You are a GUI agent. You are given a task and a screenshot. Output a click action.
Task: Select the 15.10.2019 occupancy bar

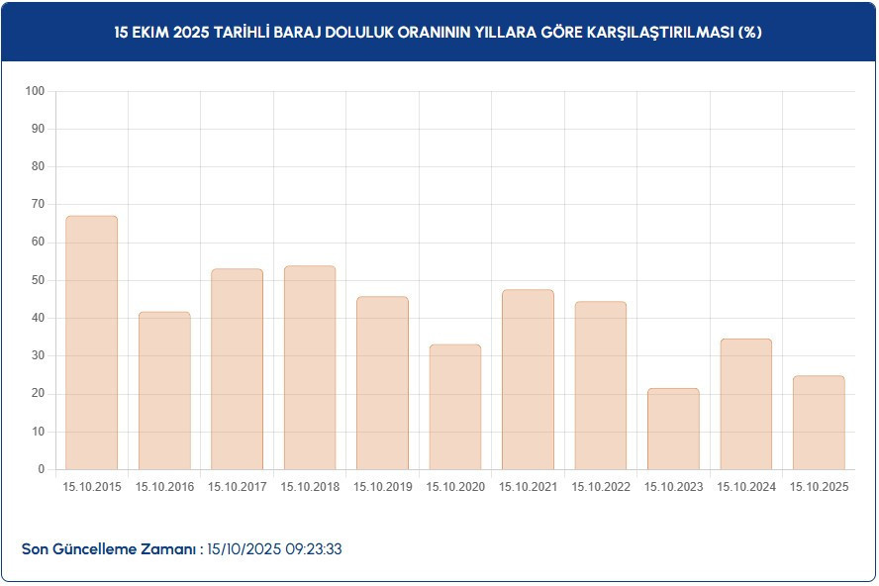tap(380, 381)
